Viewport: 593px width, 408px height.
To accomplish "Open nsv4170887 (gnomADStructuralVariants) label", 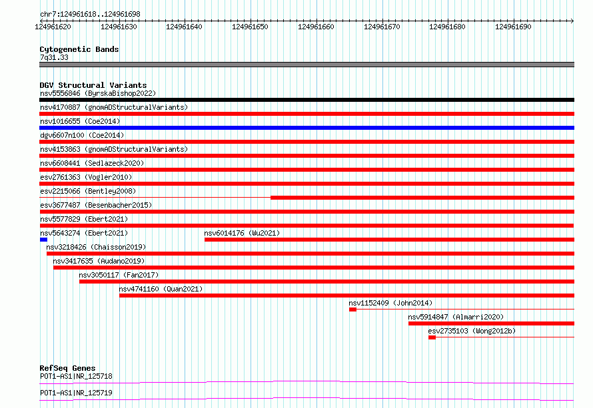I will 114,107.
